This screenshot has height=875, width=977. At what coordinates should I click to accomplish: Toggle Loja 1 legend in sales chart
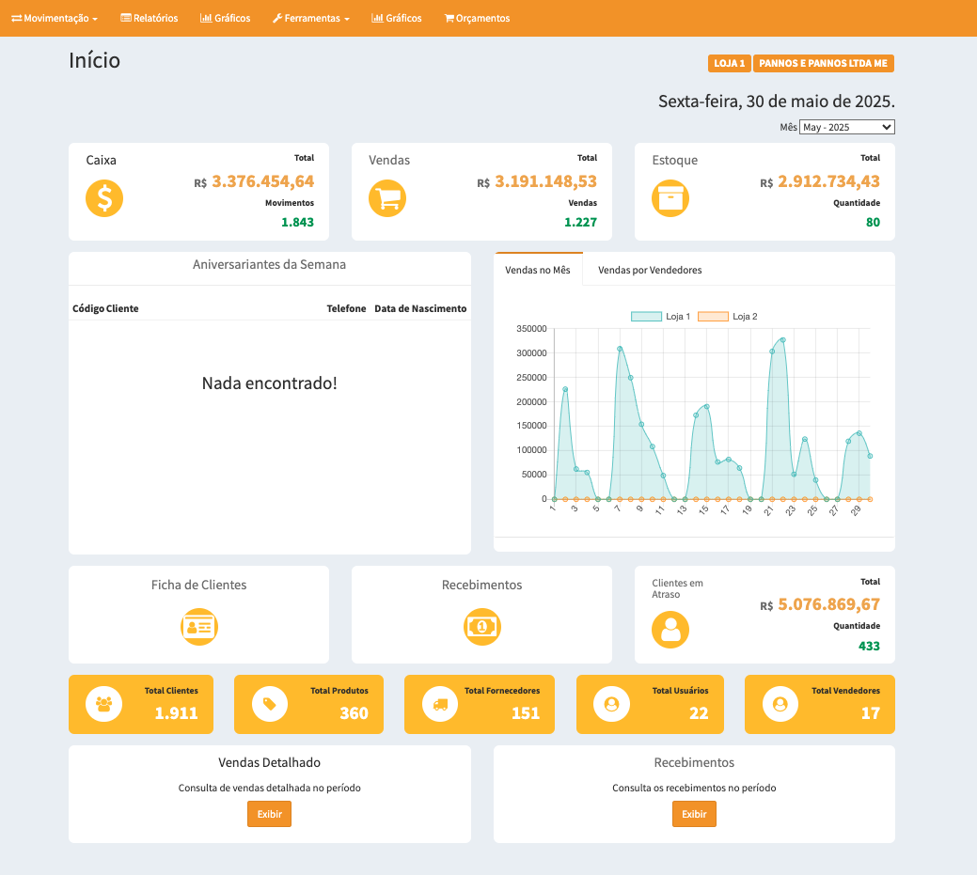click(661, 317)
